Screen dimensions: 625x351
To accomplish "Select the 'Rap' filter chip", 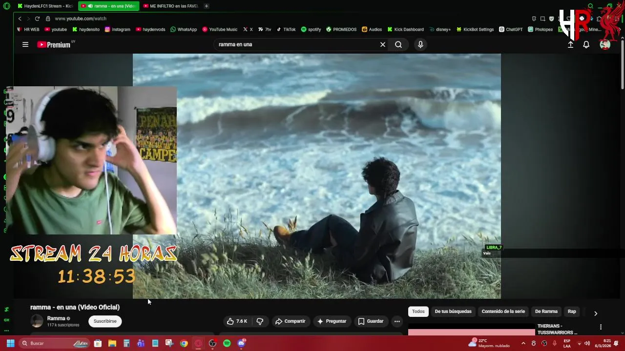I will [x=572, y=312].
